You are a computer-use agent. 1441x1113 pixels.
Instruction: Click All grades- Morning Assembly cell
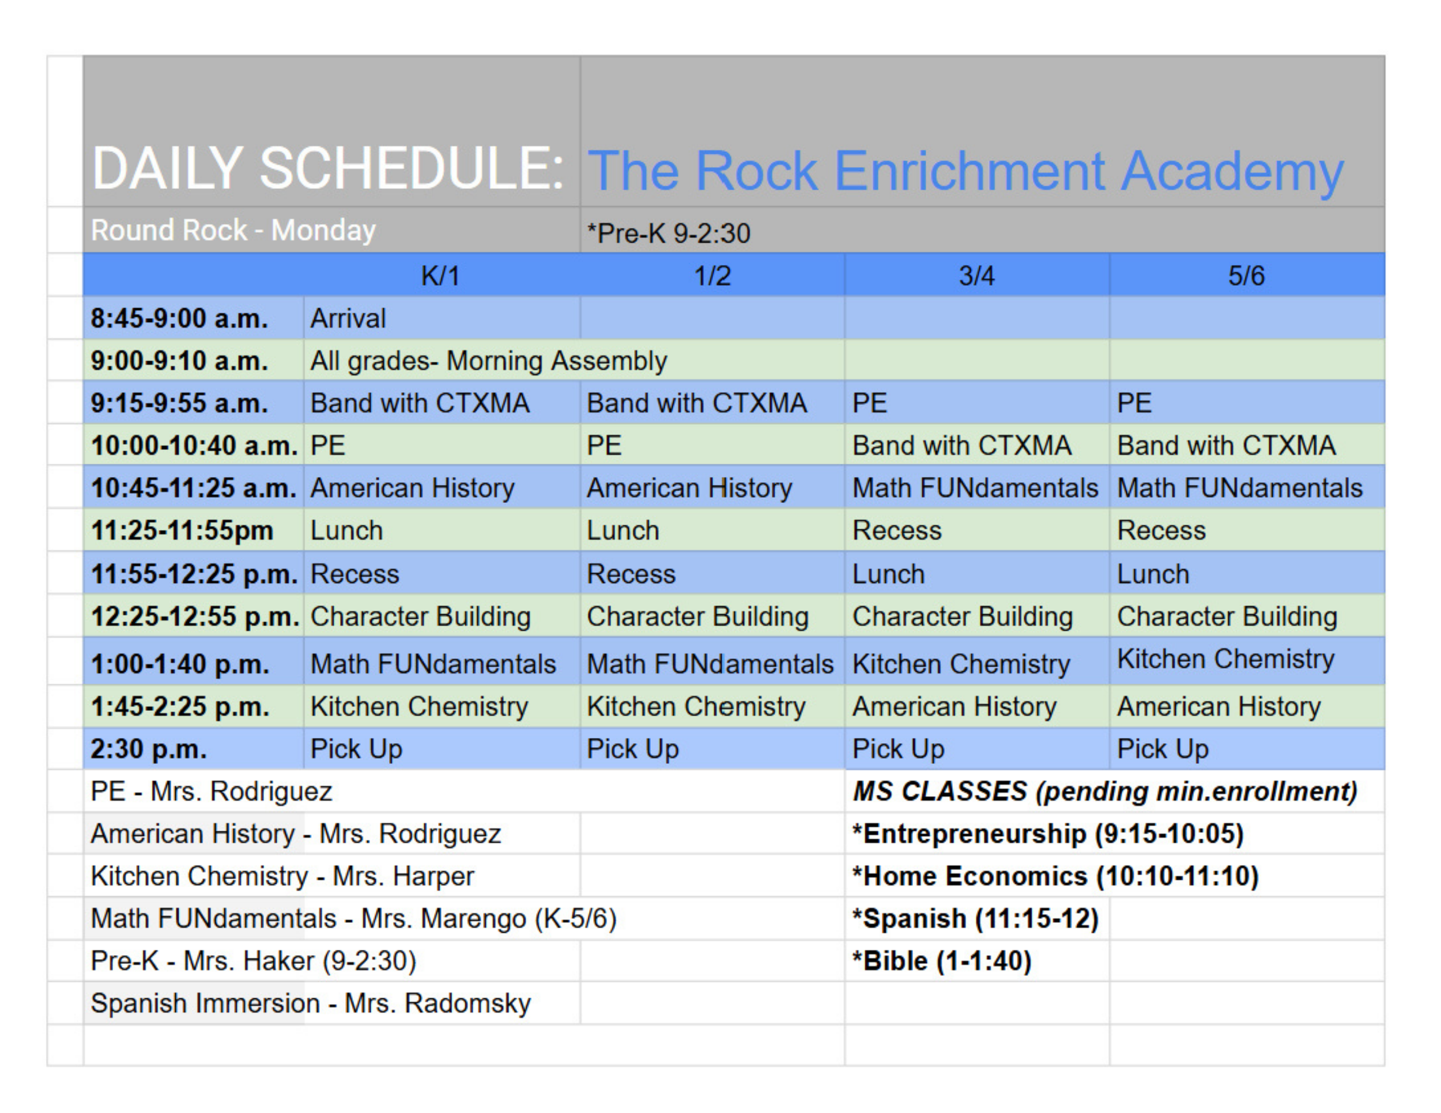(x=488, y=361)
